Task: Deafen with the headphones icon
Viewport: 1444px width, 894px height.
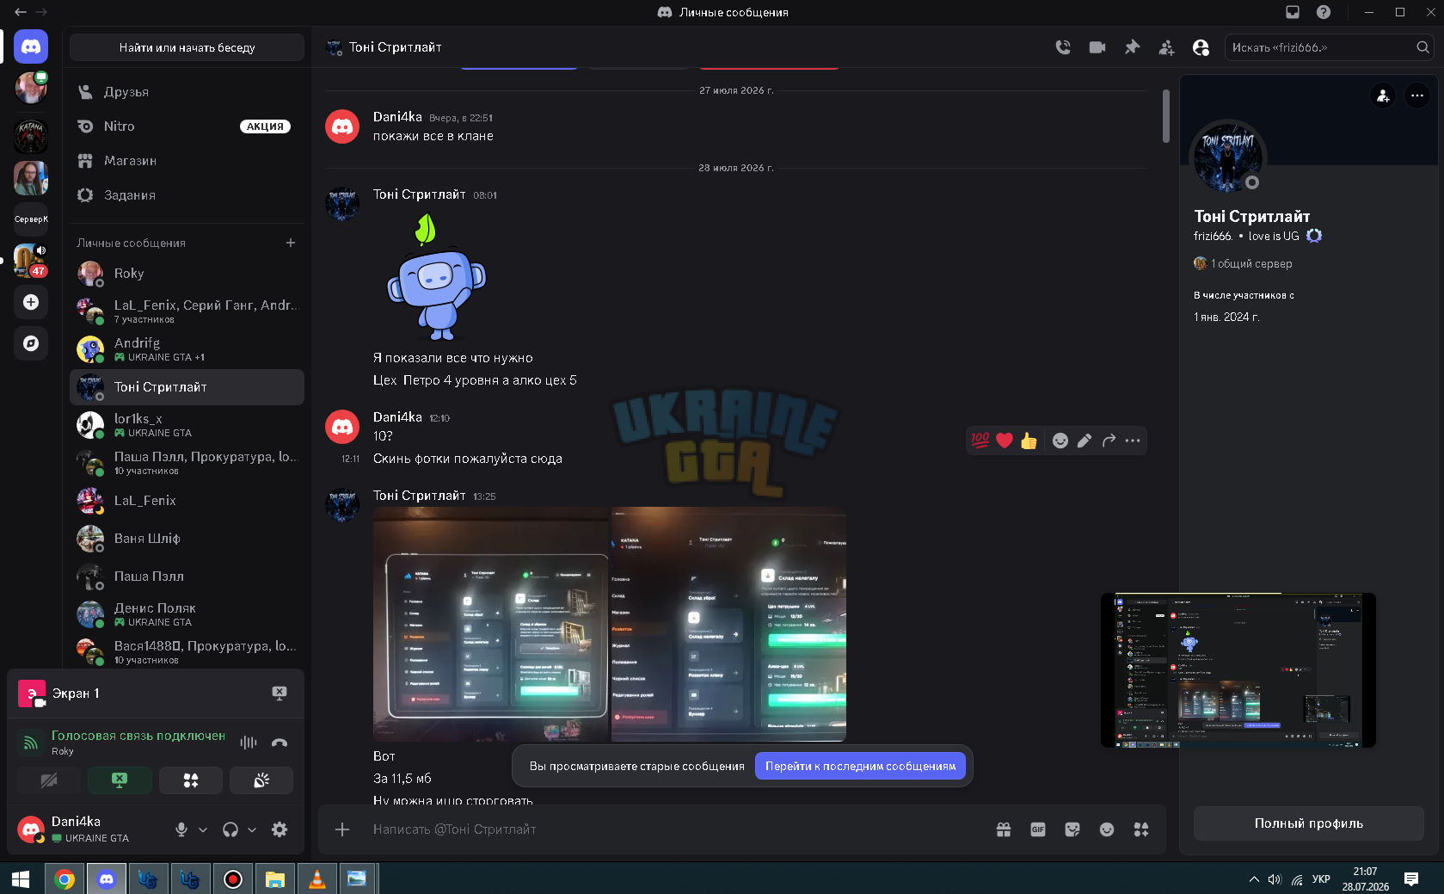Action: tap(230, 829)
